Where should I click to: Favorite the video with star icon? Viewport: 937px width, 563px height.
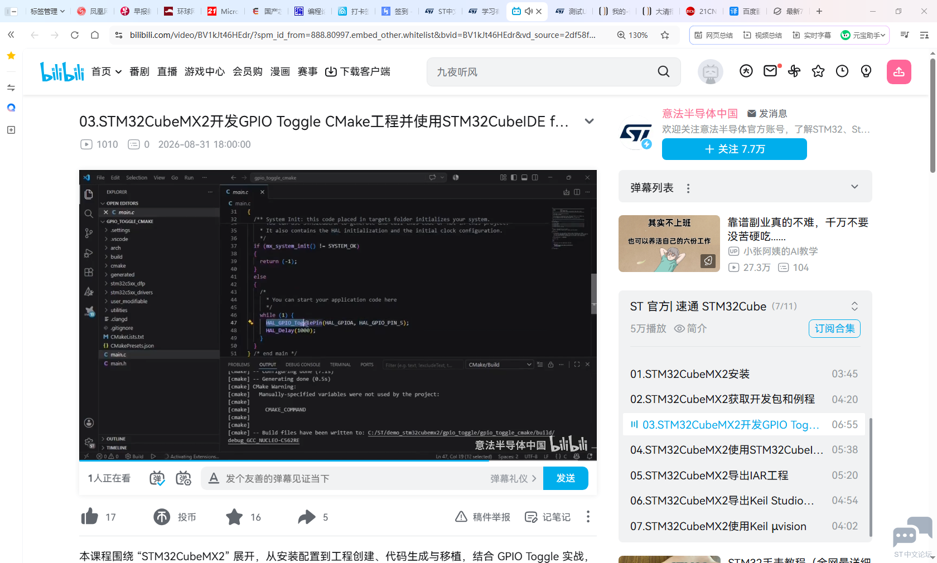234,517
